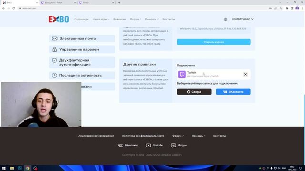The height and width of the screenshot is (171, 305).
Task: Open 'Контакты' in the top navigation
Action: point(169,19)
